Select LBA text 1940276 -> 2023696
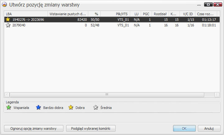 click(x=28, y=20)
